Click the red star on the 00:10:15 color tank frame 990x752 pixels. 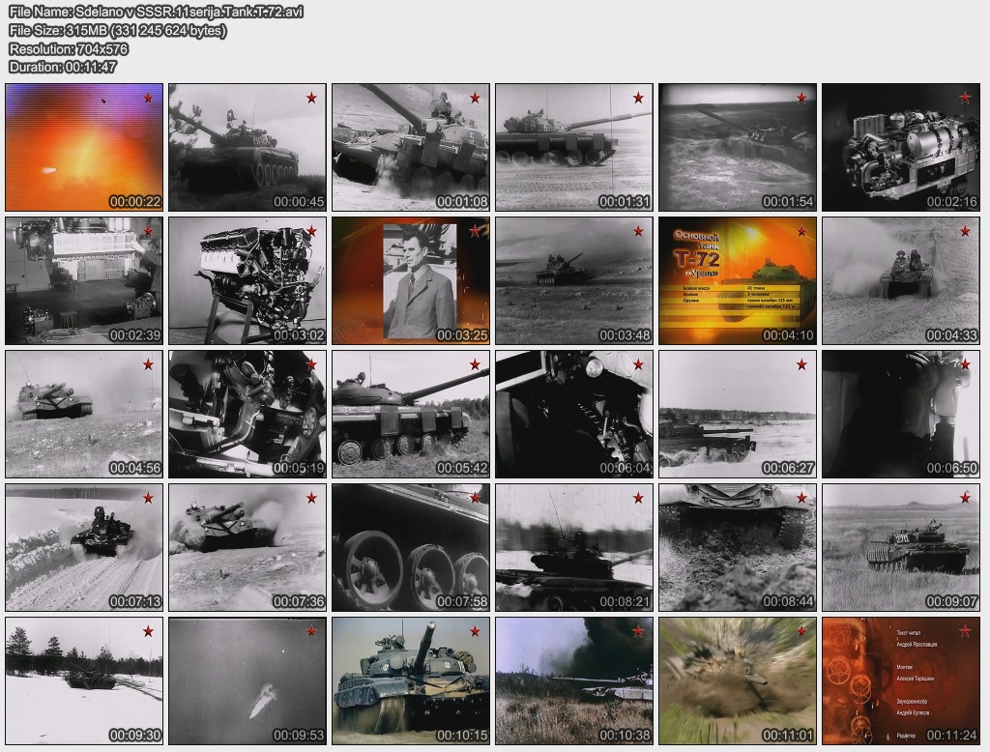[475, 631]
